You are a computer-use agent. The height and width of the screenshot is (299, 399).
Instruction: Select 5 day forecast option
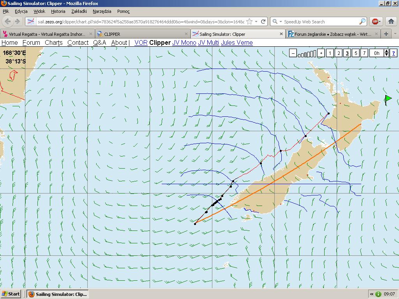pos(356,53)
